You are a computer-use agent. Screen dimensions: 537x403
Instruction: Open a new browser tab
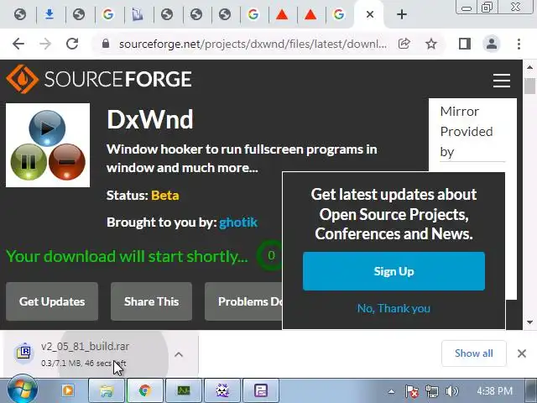coord(402,14)
